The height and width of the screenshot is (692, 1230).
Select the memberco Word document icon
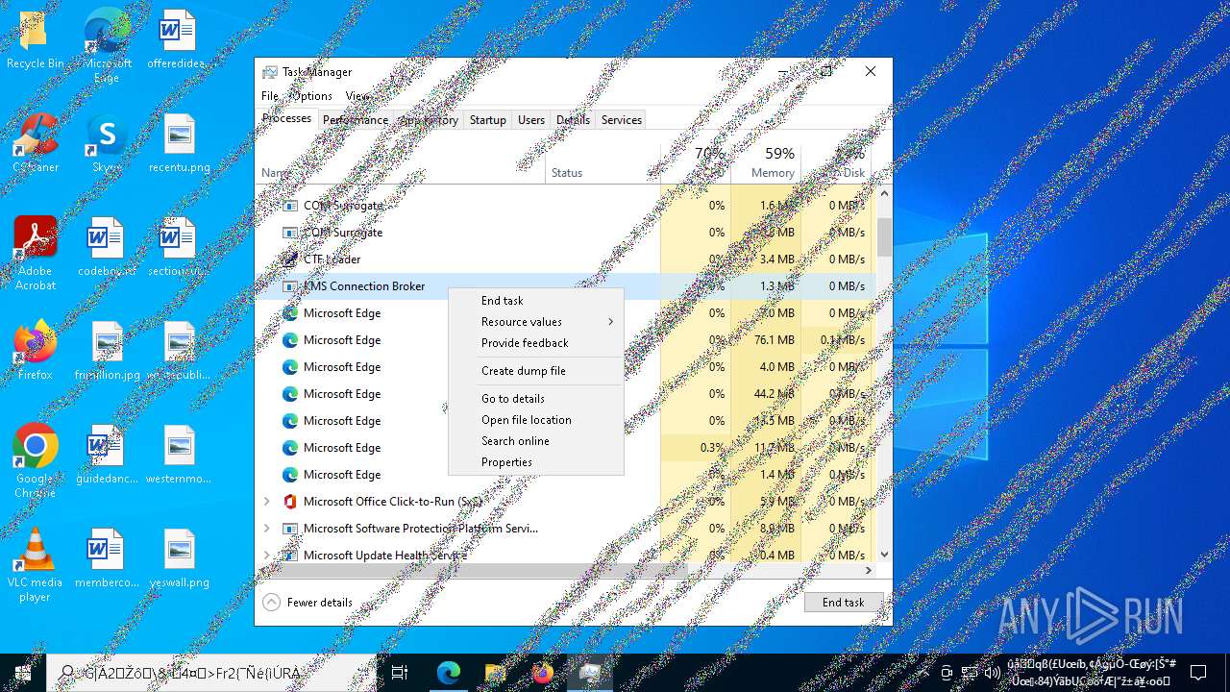tap(106, 559)
